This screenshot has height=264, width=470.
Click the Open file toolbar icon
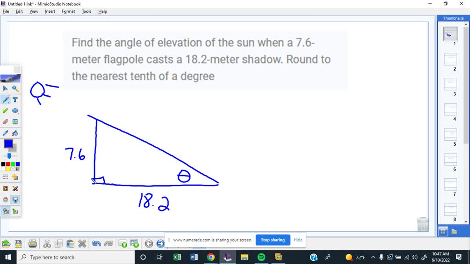pos(6,244)
